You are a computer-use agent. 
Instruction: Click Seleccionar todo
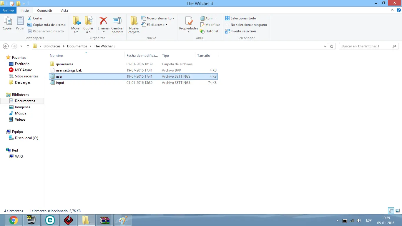coord(240,18)
